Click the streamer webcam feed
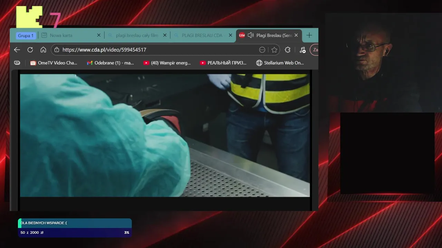 pos(383,63)
